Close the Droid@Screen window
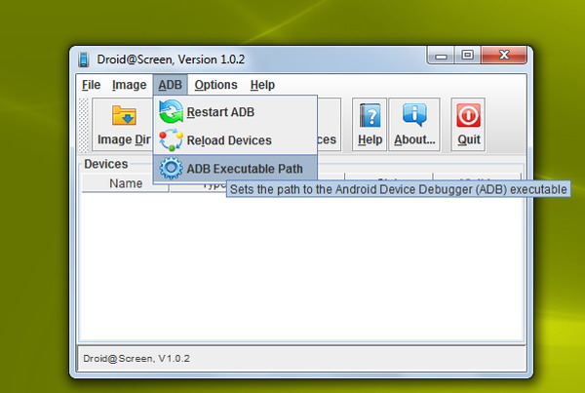585x393 pixels. [504, 56]
